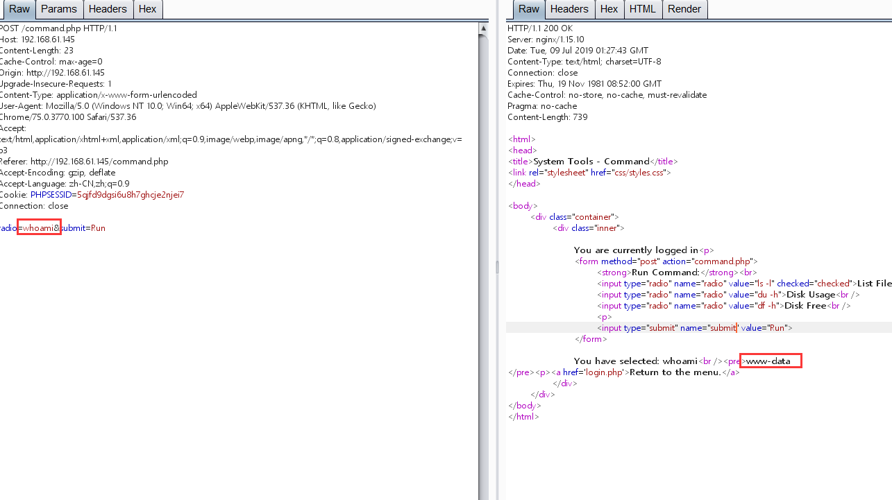Click the Expires header line
Image resolution: width=892 pixels, height=500 pixels.
tap(584, 84)
